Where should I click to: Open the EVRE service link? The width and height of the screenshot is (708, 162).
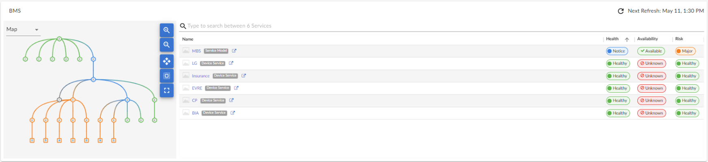(197, 88)
